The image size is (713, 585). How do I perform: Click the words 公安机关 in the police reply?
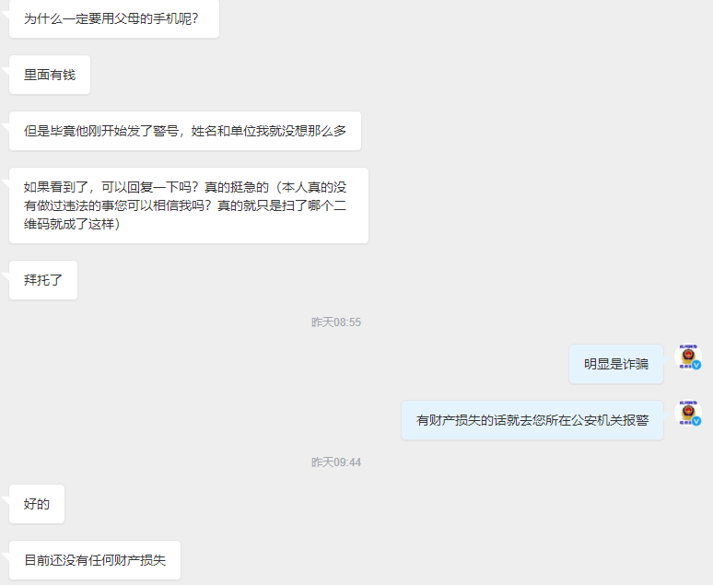pyautogui.click(x=597, y=420)
